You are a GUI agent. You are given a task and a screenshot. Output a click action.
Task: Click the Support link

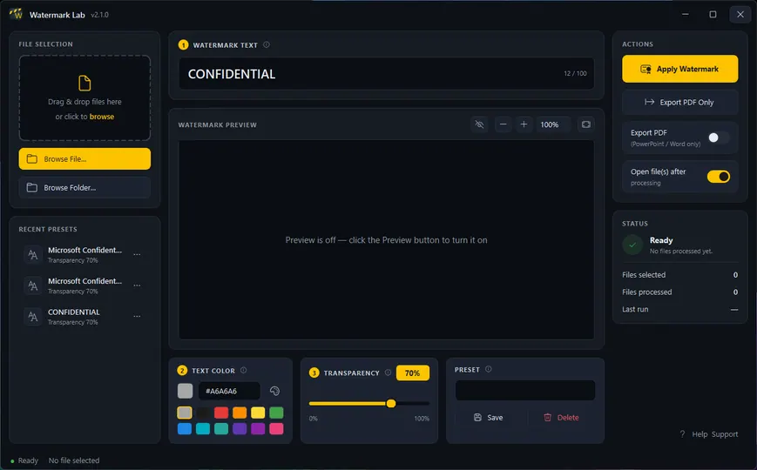pos(725,434)
